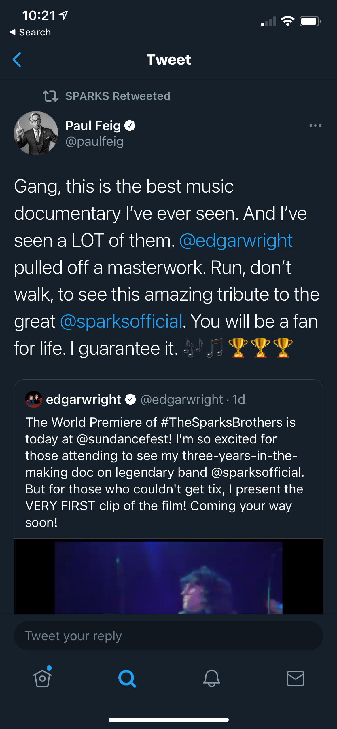Tap the @paulfeig handle
Viewport: 337px width, 729px height.
click(94, 141)
